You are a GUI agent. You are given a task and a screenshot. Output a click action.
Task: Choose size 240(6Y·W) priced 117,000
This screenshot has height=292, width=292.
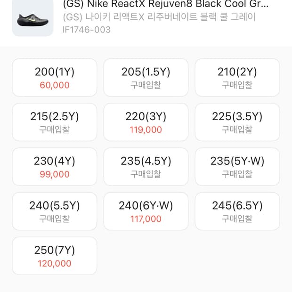pyautogui.click(x=146, y=211)
